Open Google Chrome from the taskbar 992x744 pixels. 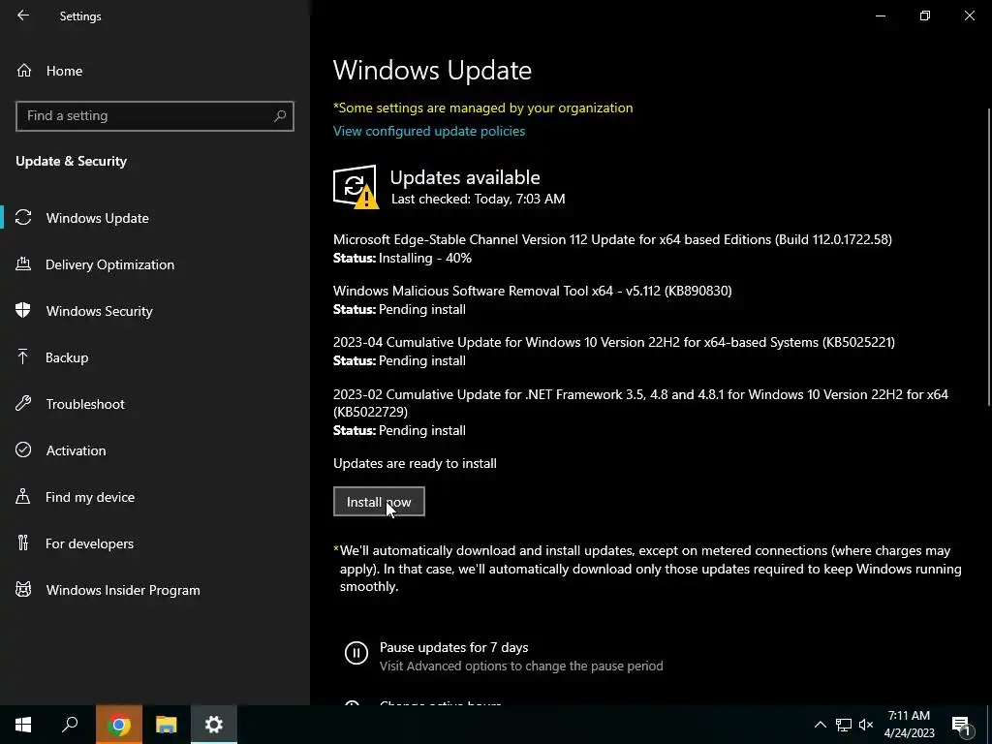click(119, 725)
